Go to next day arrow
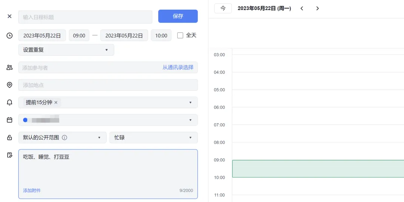The image size is (404, 202). pos(318,8)
